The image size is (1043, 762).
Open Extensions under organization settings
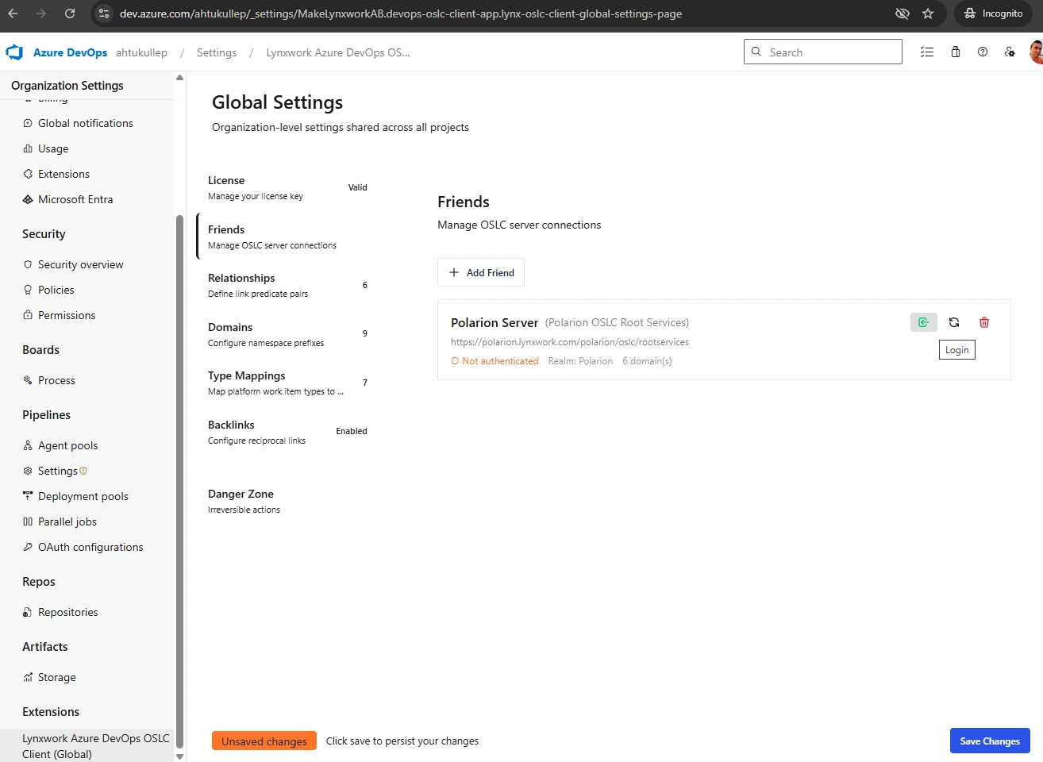tap(64, 174)
